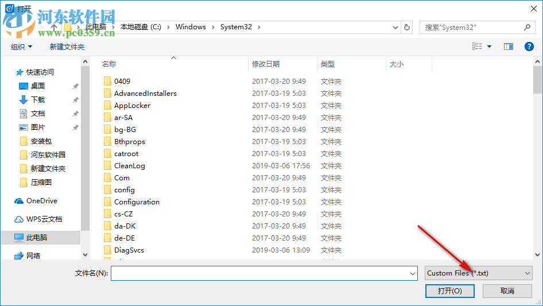Sort by 大小 column header
Viewport: 543px width, 306px height.
[x=397, y=64]
